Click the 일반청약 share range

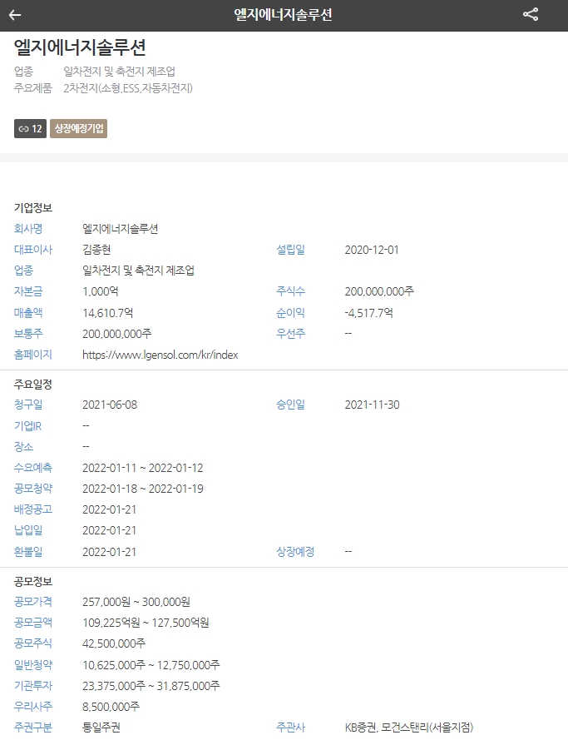coord(151,665)
